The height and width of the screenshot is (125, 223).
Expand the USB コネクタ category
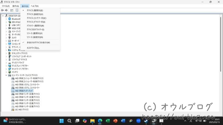(6, 25)
